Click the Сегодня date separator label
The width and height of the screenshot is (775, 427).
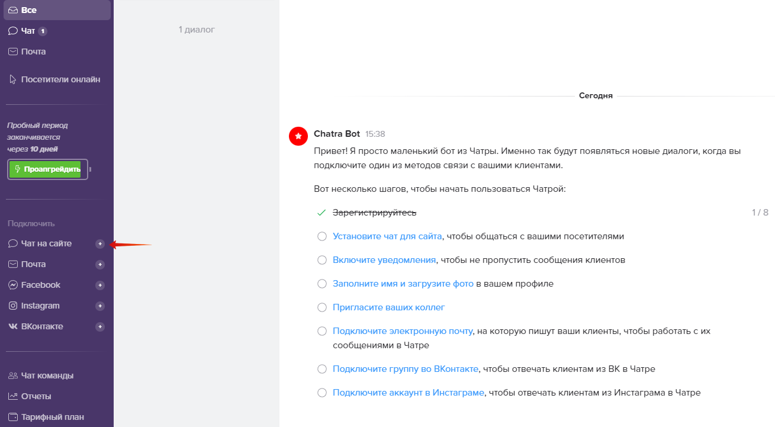pyautogui.click(x=596, y=95)
